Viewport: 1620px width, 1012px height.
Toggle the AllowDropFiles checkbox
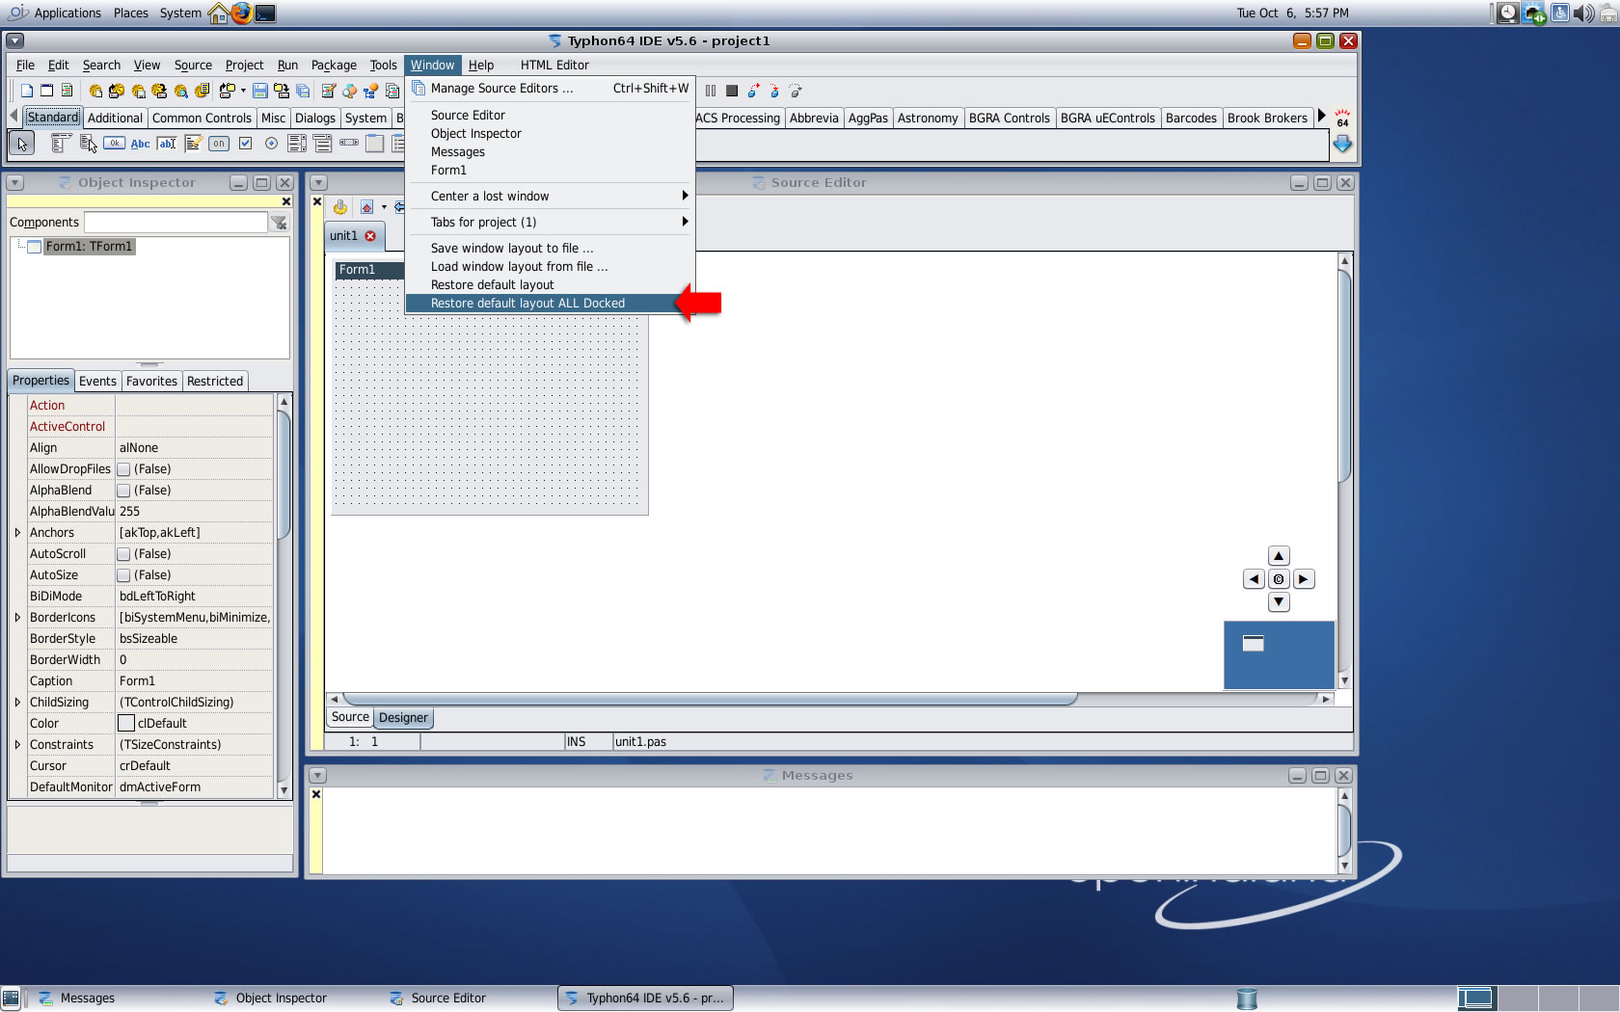[123, 469]
